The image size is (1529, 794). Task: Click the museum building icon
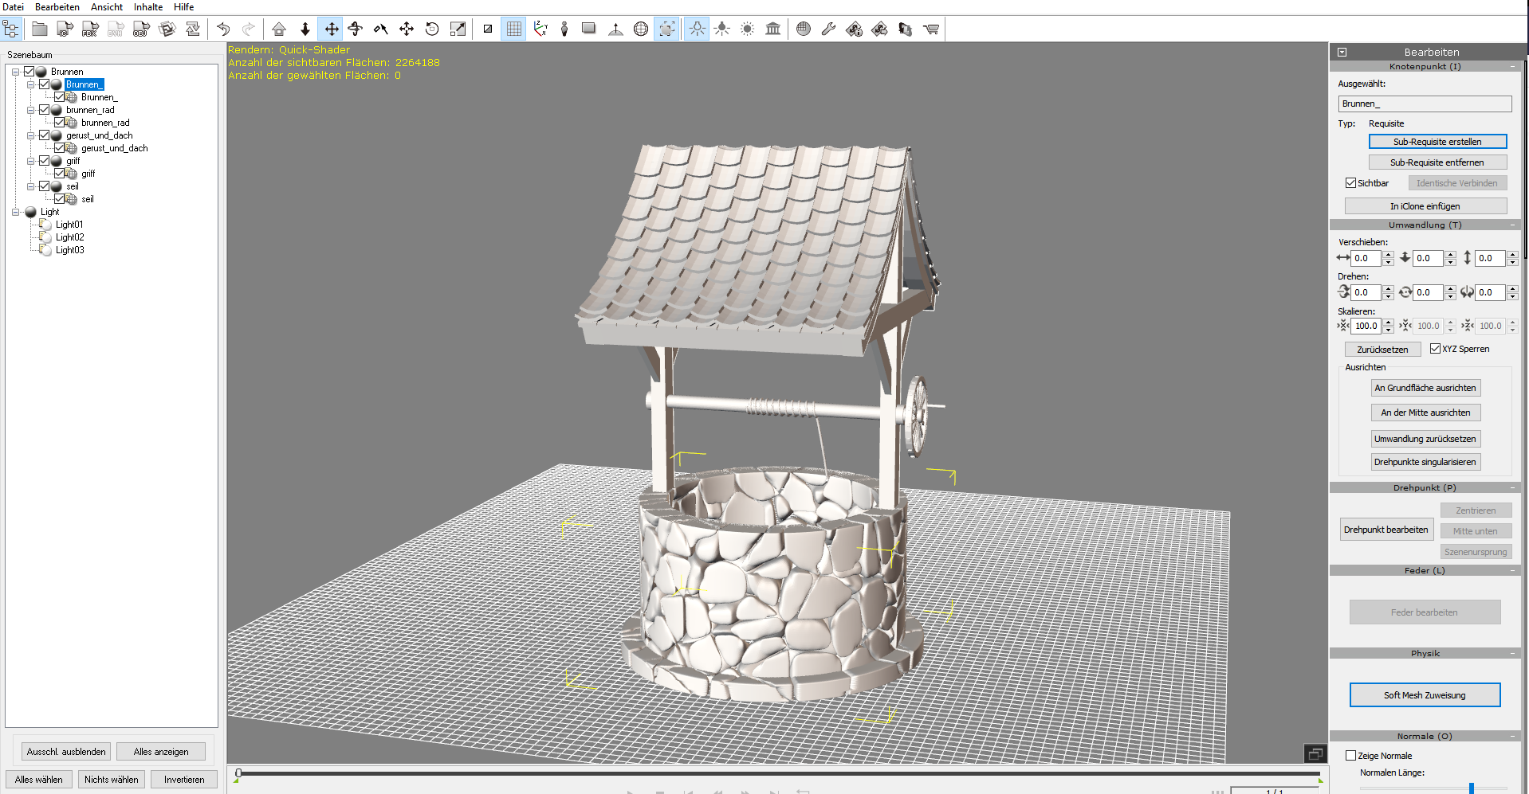773,29
